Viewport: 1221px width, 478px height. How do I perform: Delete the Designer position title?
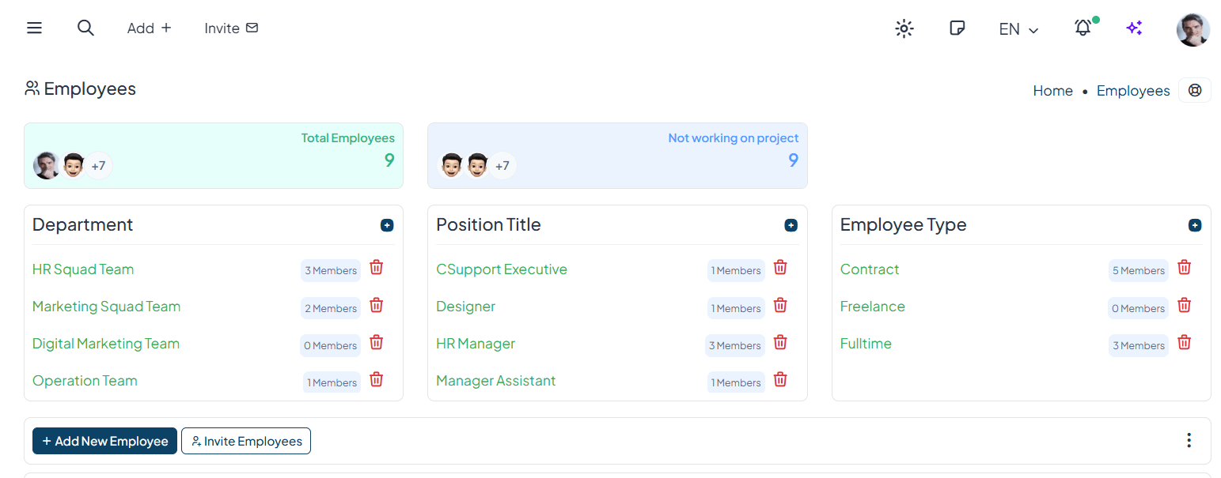(x=780, y=305)
